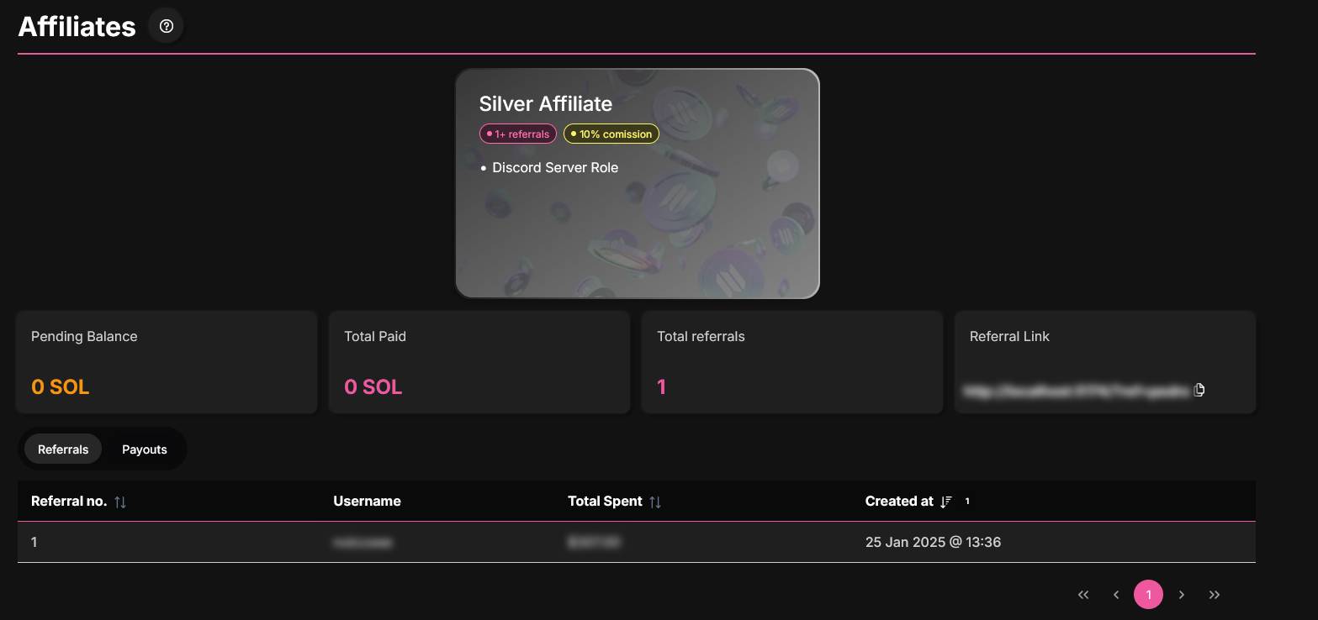Sort by Total Spent arrows icon
The height and width of the screenshot is (620, 1318).
coord(655,502)
